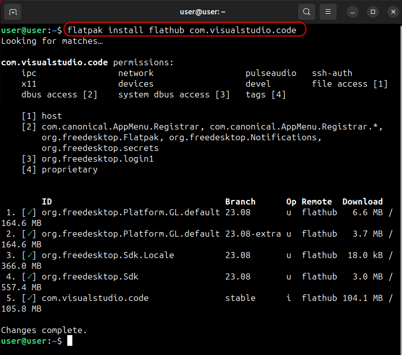Click the checkmark next to com.visualstudio.code row
402x355 pixels.
point(31,298)
